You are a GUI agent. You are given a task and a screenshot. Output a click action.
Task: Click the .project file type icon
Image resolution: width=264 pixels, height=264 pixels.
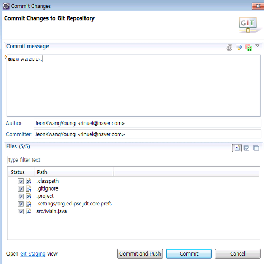(29, 196)
